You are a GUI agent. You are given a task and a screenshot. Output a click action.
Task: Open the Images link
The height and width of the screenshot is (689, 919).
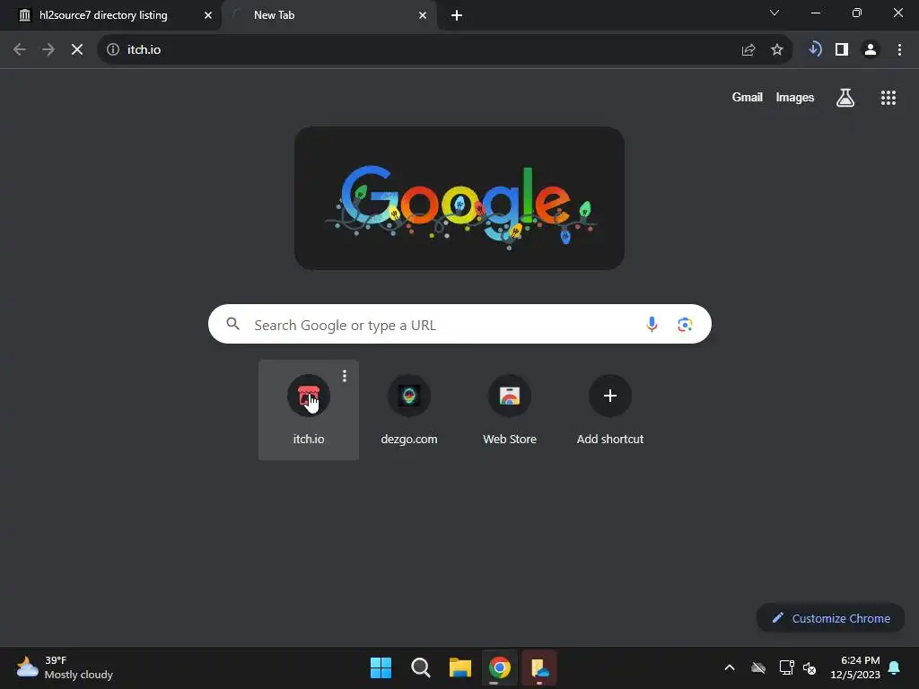(x=795, y=97)
